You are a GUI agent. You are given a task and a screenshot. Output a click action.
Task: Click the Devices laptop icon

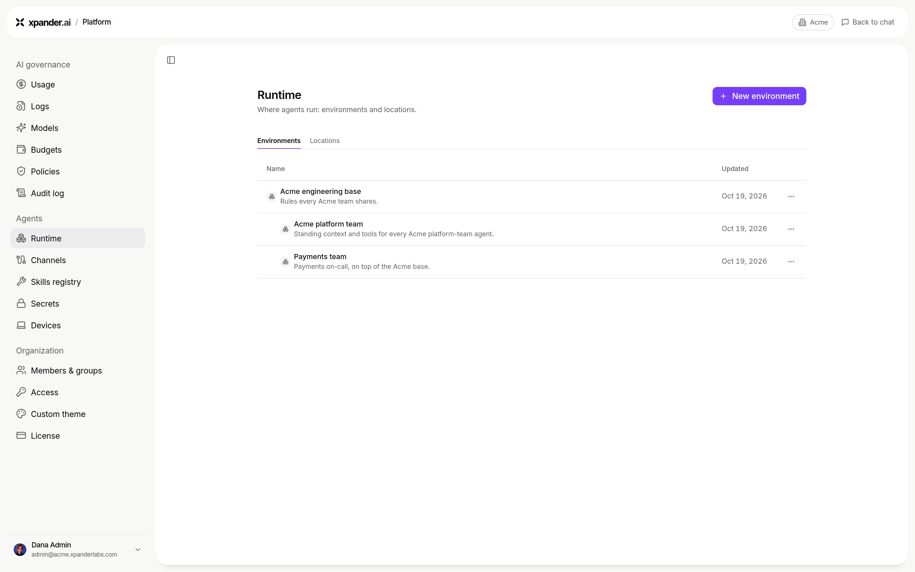[21, 325]
